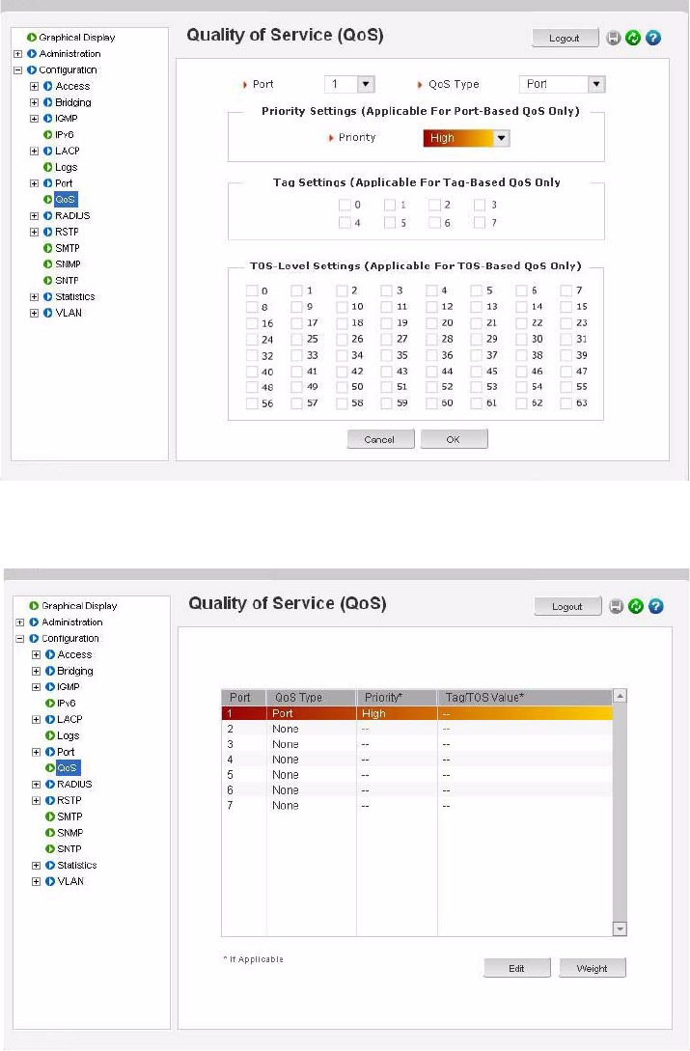Viewport: 690px width, 1051px height.
Task: Select RADIUS item in top tree
Action: (x=72, y=216)
